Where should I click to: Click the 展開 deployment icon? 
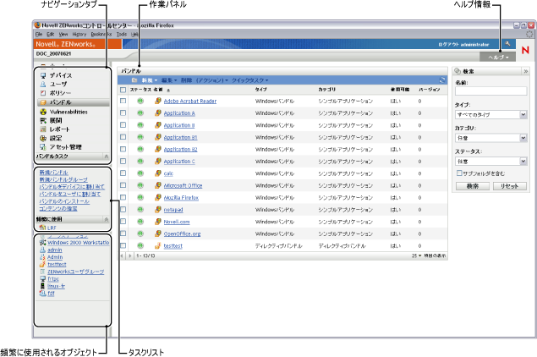43,121
